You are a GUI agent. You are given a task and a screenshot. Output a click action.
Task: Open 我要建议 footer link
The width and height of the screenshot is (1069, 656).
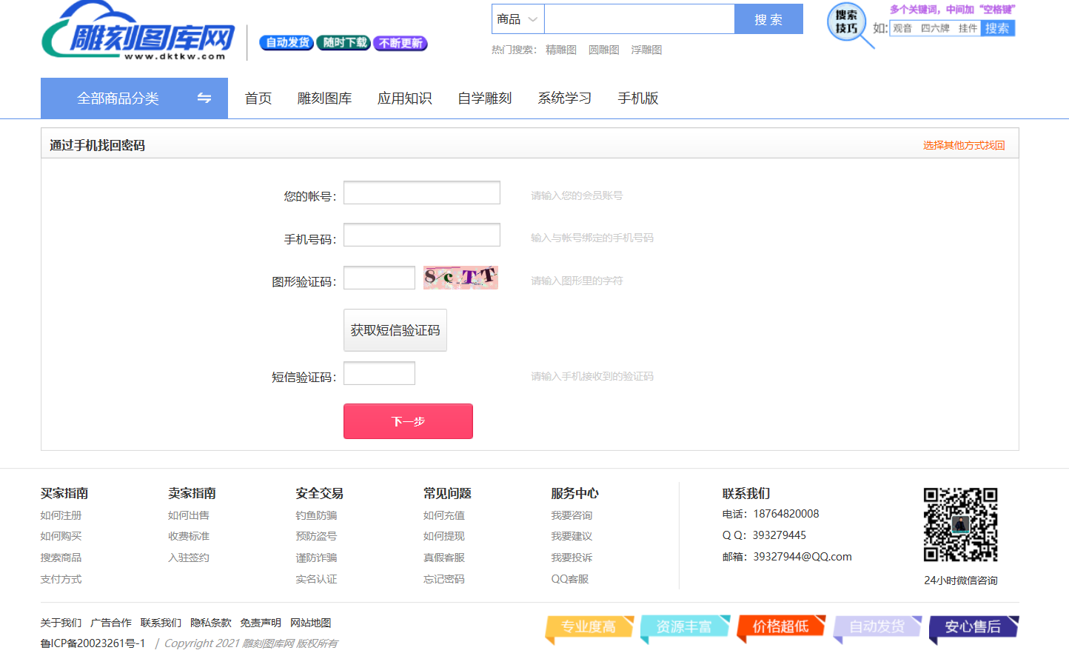click(572, 536)
